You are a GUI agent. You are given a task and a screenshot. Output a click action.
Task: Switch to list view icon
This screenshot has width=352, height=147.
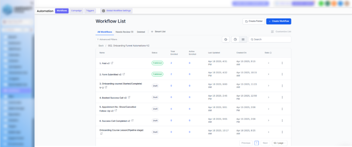click(243, 39)
